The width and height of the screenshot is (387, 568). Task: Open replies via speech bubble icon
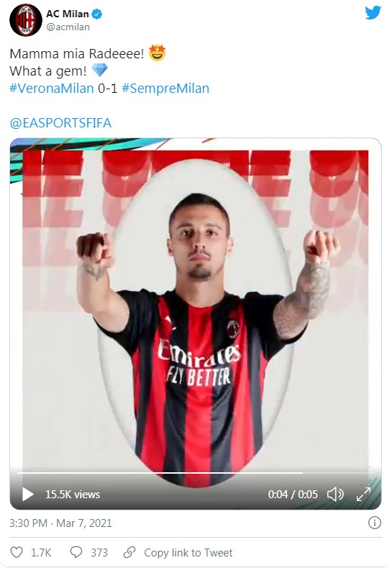76,552
